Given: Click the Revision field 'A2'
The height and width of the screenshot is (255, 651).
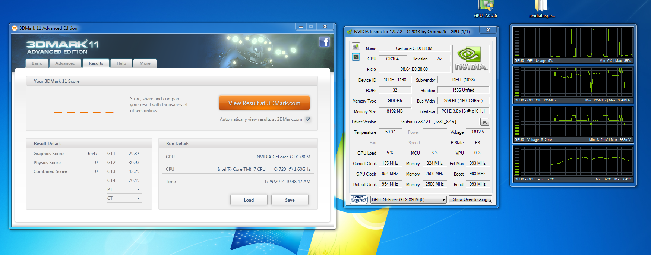Looking at the screenshot, I should click(440, 59).
